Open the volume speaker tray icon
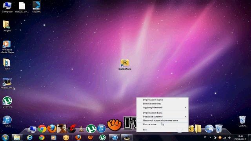 click(x=229, y=137)
